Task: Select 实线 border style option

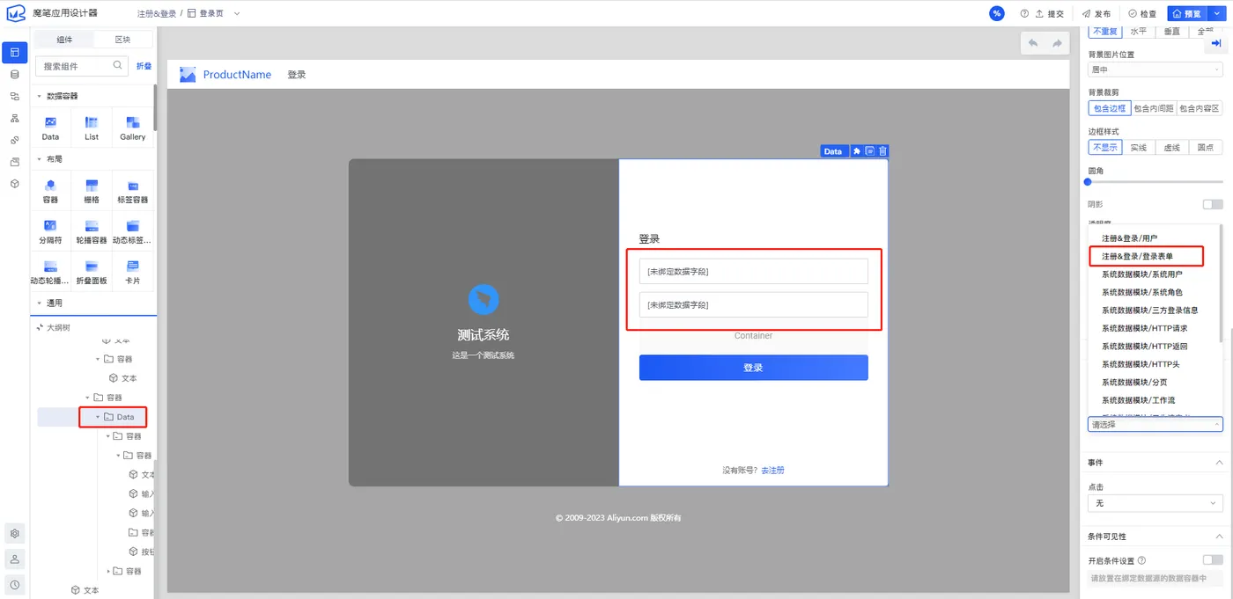Action: coord(1139,148)
